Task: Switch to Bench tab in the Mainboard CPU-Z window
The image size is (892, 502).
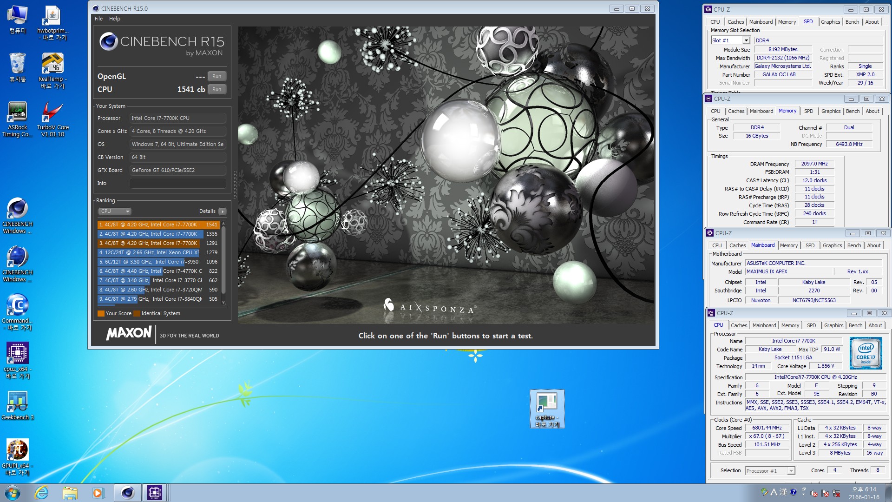Action: coord(854,245)
